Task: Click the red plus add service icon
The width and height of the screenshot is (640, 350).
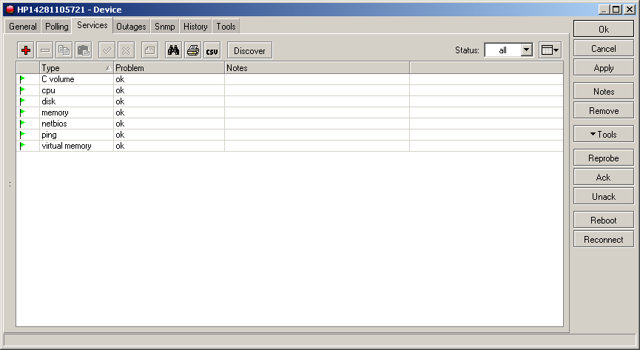Action: tap(26, 50)
